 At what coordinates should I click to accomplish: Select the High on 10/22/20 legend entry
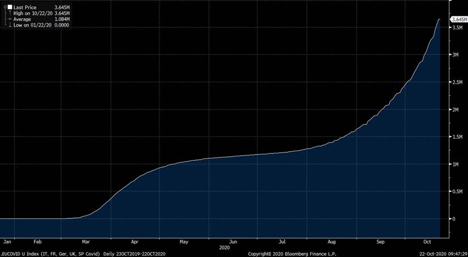[x=32, y=13]
